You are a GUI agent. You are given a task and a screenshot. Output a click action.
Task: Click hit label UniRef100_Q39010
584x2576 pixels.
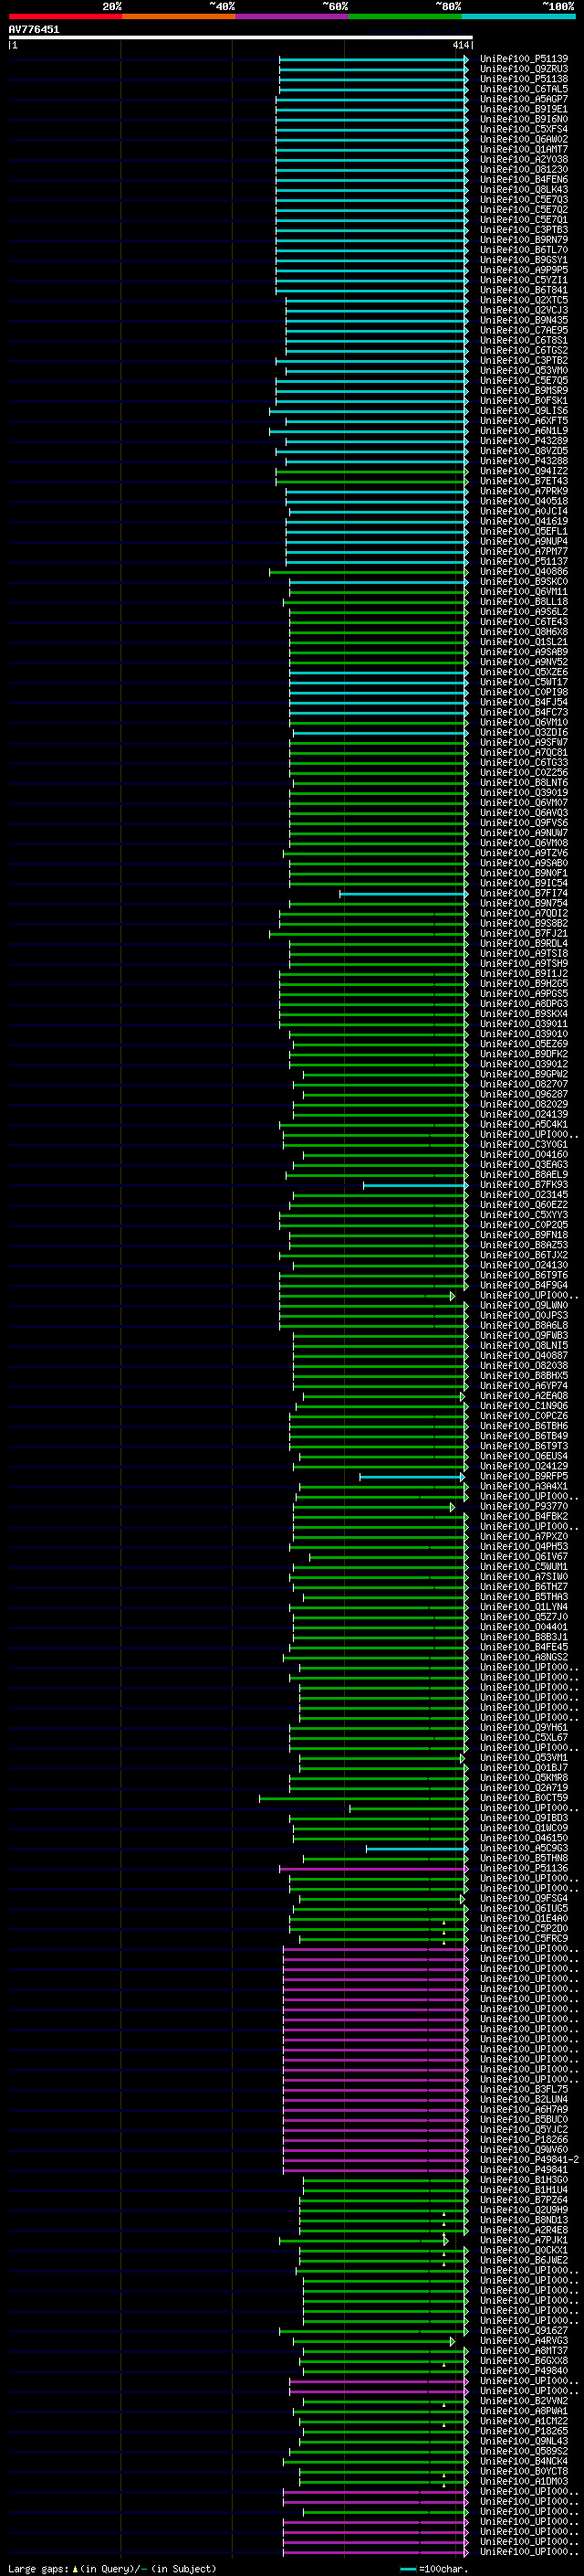(x=524, y=1034)
